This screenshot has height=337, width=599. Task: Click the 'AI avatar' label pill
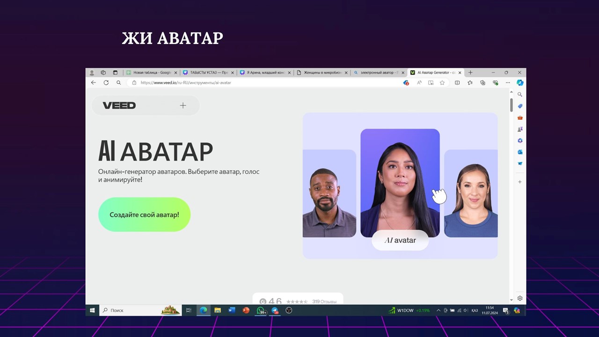[400, 240]
